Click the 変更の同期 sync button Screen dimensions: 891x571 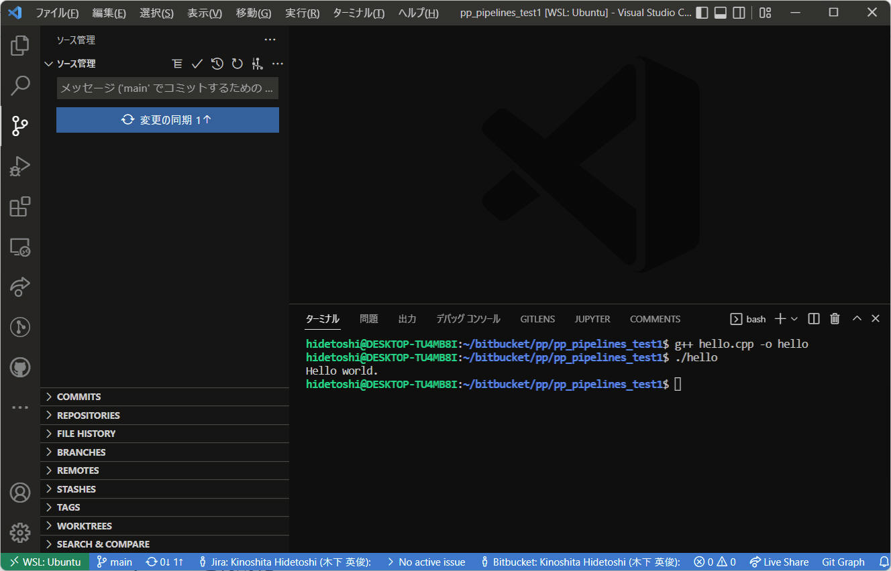167,120
